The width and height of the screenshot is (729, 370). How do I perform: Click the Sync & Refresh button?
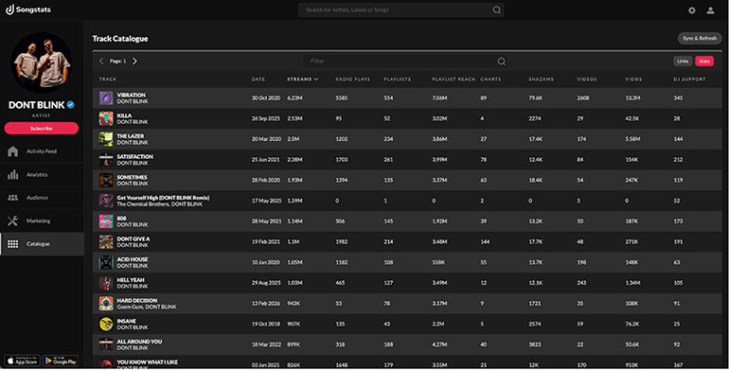coord(700,39)
